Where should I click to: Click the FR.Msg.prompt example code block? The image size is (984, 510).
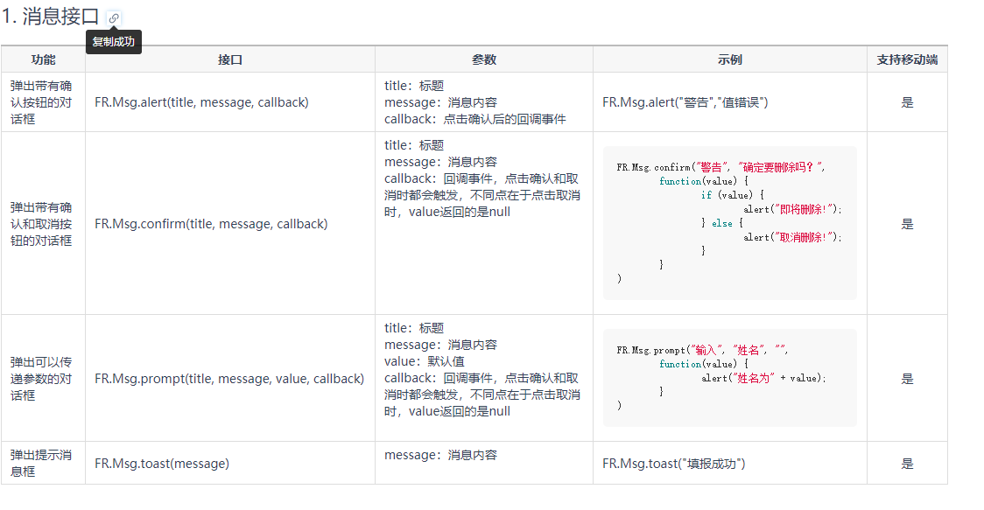(x=730, y=378)
